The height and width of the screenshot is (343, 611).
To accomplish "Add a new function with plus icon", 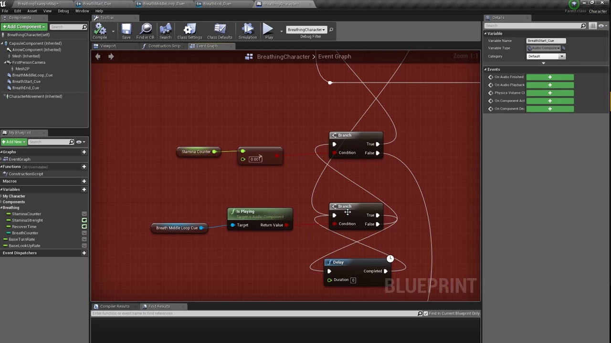I will tap(84, 167).
